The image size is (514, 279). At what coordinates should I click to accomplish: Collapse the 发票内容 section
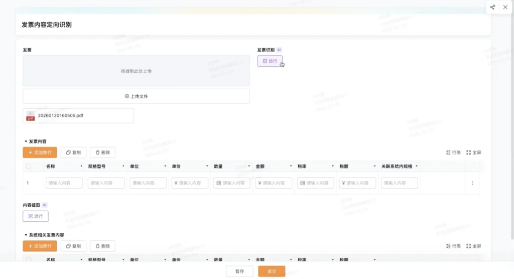26,142
